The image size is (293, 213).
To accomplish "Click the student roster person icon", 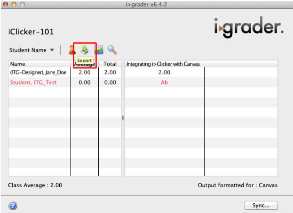I will [x=72, y=50].
